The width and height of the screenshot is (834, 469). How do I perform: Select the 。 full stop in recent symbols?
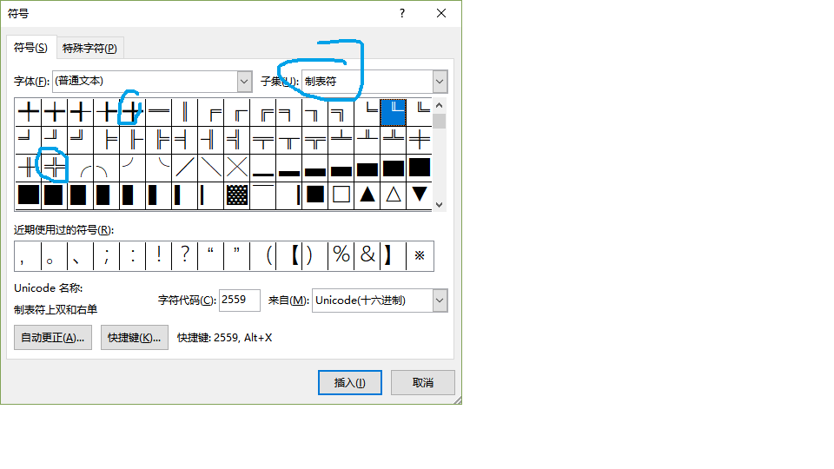[x=54, y=255]
